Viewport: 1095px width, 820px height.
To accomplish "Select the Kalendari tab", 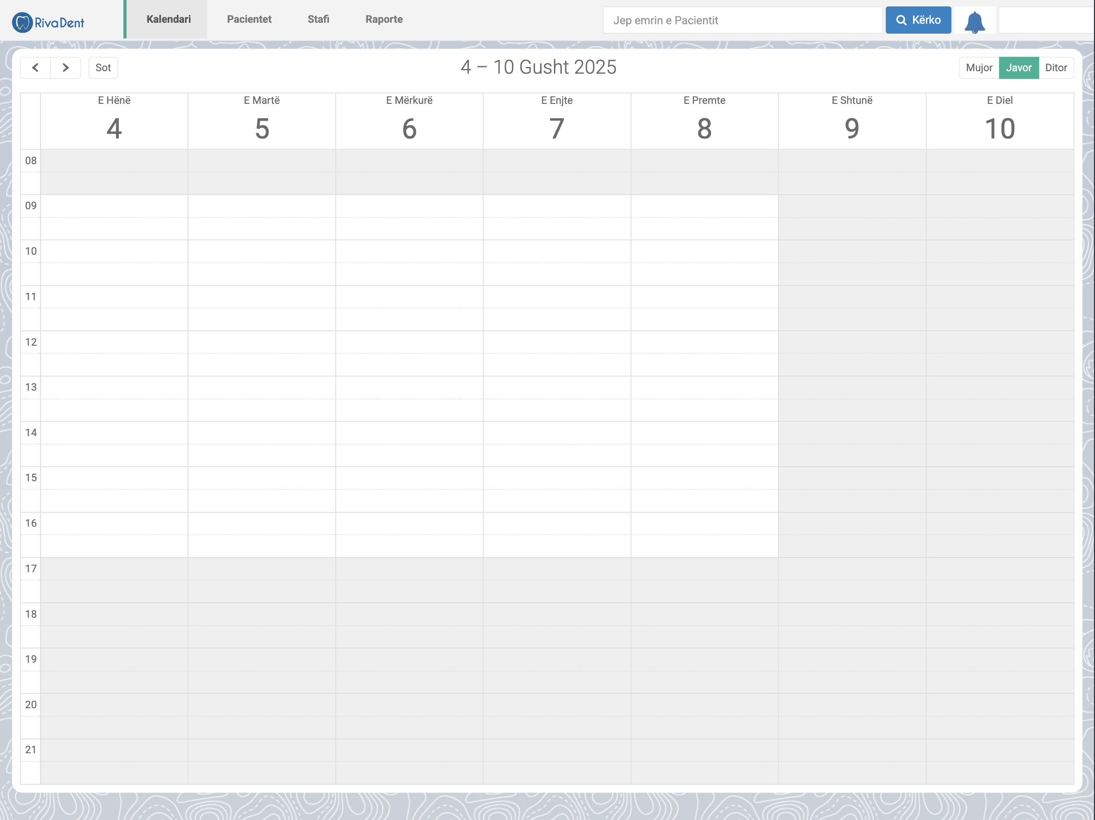I will pyautogui.click(x=168, y=19).
